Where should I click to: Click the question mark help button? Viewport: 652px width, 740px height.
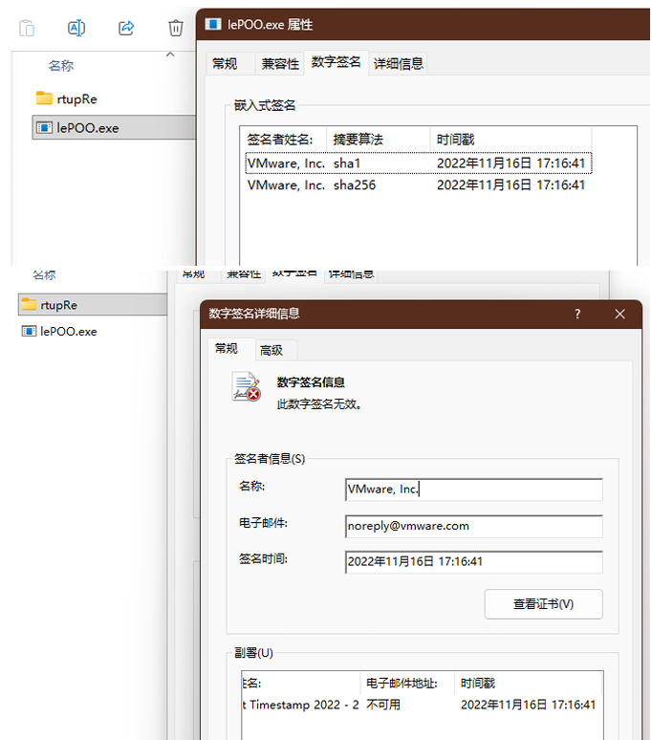point(577,314)
